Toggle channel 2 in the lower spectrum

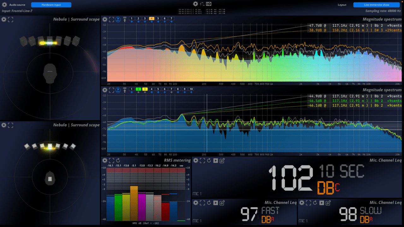point(138,89)
